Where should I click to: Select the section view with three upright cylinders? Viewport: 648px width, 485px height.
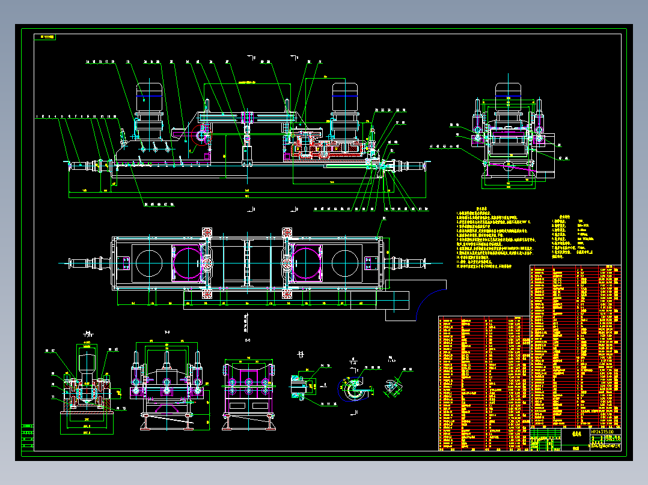click(x=167, y=386)
